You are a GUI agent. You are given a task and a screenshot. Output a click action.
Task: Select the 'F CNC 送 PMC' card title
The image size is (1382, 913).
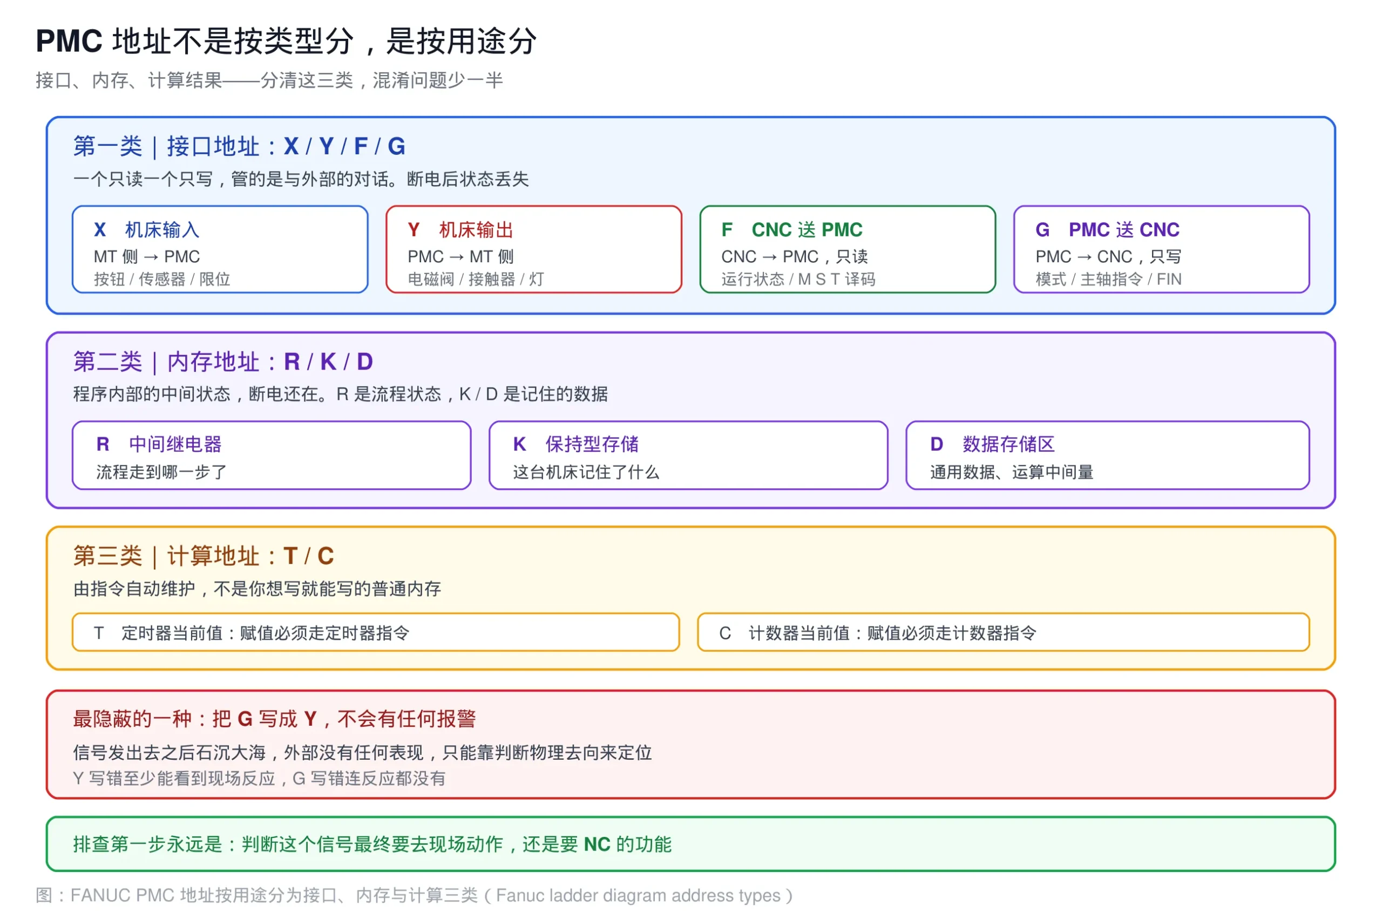pos(791,230)
